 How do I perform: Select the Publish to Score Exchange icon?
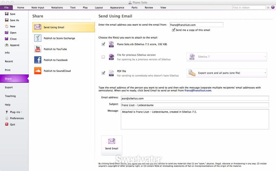tap(38, 38)
